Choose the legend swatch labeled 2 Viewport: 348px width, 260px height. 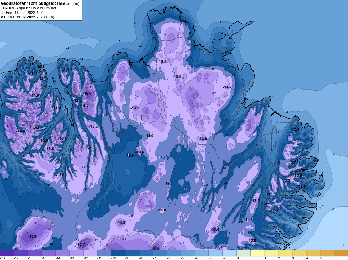[285, 253]
